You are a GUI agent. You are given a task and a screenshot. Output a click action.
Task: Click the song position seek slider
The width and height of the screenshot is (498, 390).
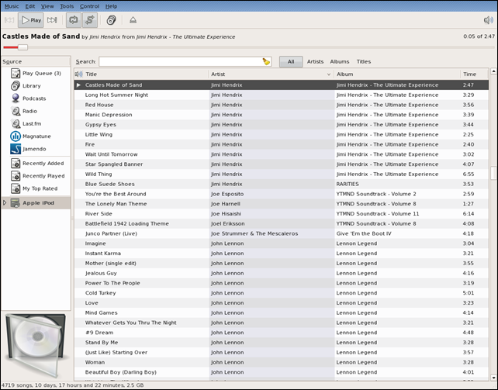(22, 47)
